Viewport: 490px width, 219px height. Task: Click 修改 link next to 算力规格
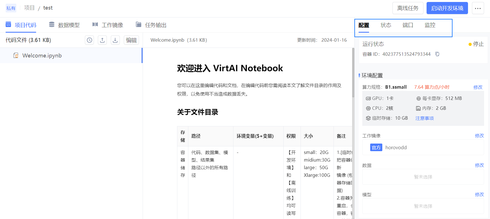(x=478, y=87)
